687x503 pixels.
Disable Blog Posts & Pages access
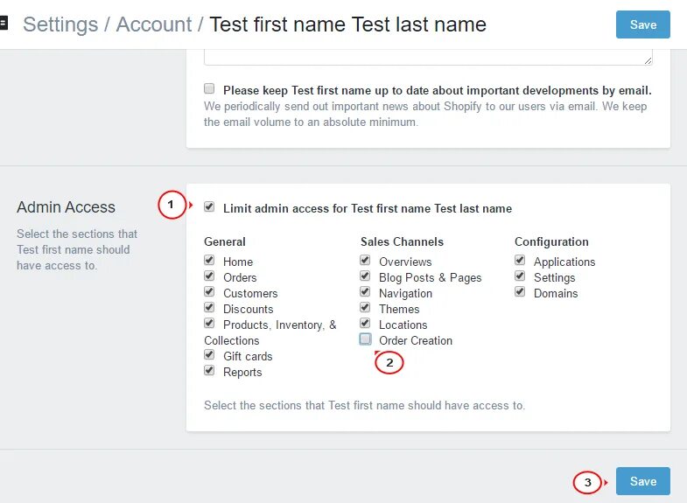click(365, 276)
